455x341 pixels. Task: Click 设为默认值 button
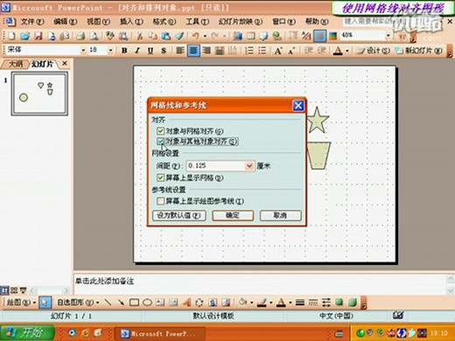coord(179,215)
